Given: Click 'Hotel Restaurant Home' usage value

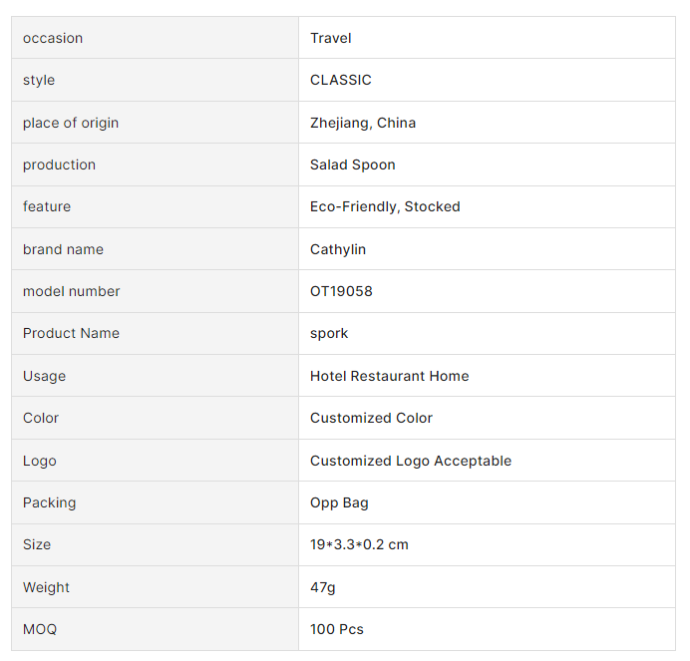Looking at the screenshot, I should 389,376.
